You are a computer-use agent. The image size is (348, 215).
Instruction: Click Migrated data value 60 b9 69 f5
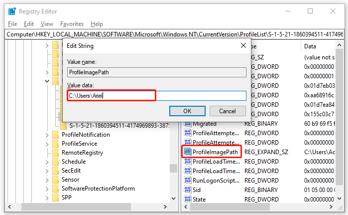click(x=319, y=124)
